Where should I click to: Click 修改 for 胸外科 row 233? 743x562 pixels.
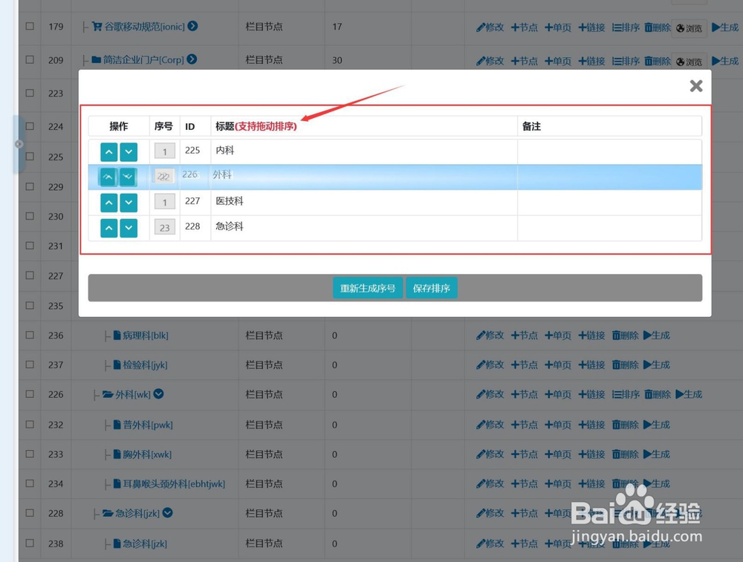pos(490,454)
